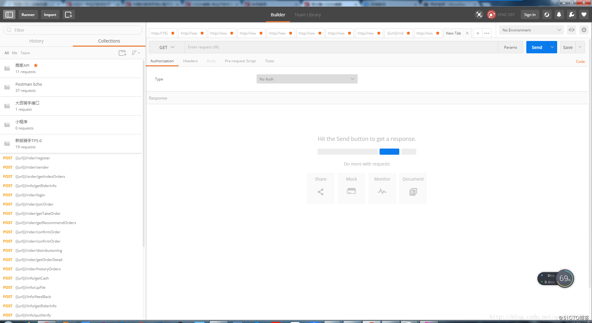The image size is (592, 323).
Task: Collapse the 新版骑手TP5.0 collection folder
Action: [71, 144]
